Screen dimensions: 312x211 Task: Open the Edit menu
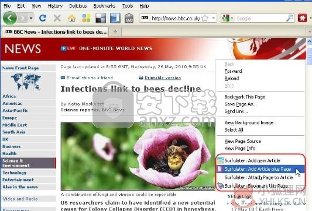click(x=21, y=6)
